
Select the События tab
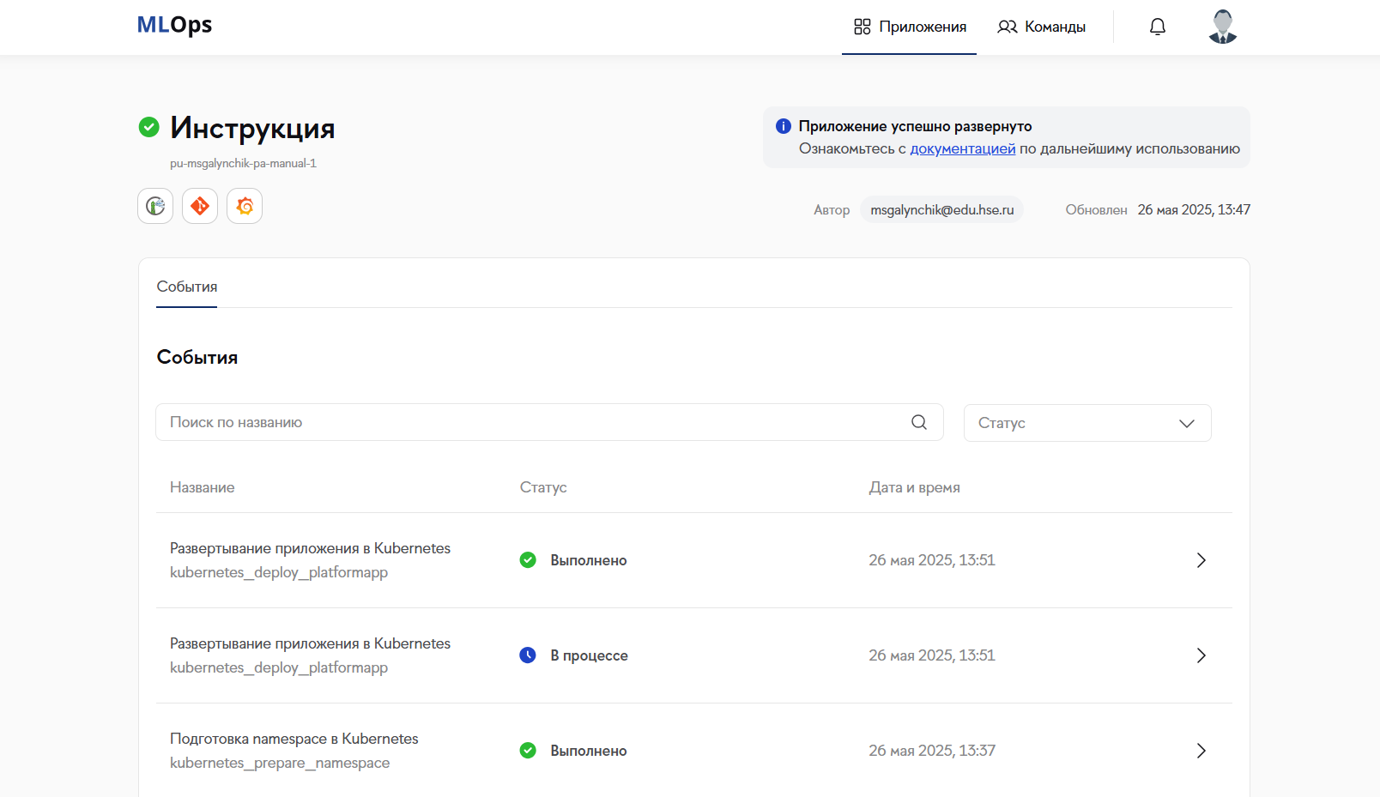186,287
